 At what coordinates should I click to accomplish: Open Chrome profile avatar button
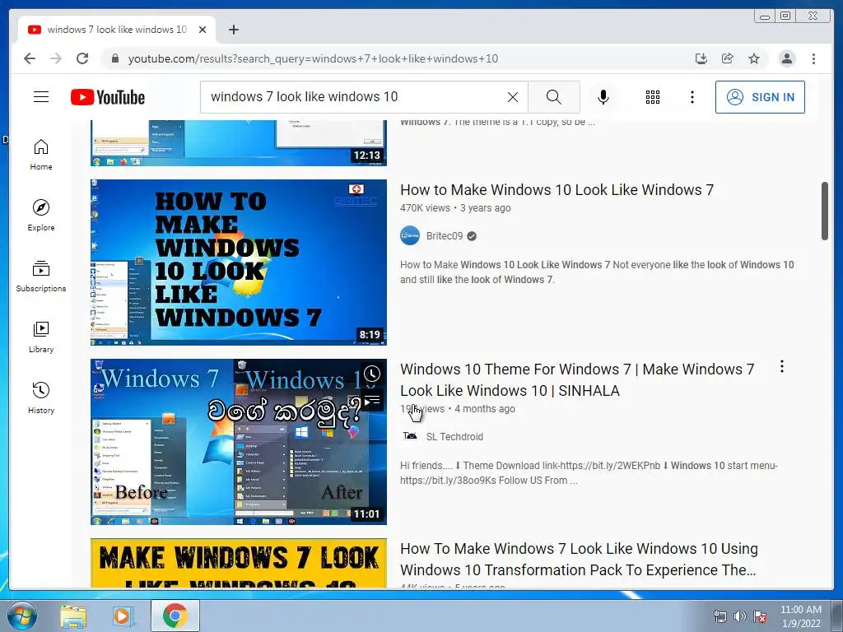click(786, 58)
